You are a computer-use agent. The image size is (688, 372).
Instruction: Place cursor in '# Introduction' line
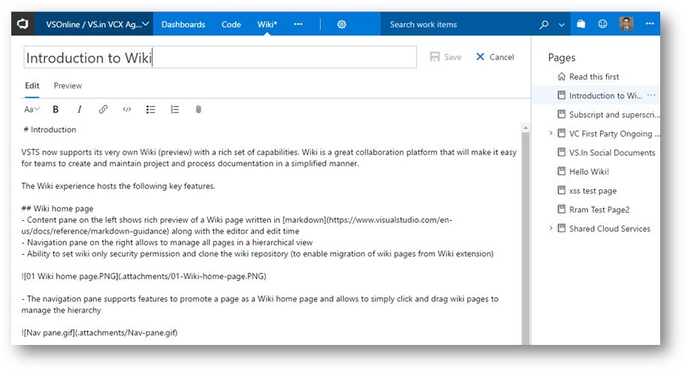[x=50, y=129]
